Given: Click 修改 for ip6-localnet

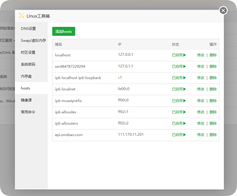Looking at the screenshot, I should click(201, 89).
